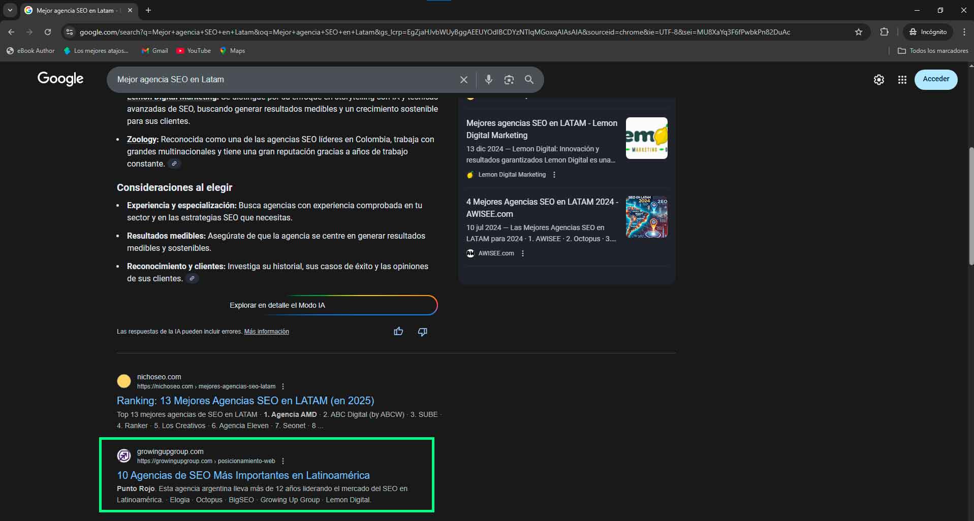This screenshot has width=974, height=521.
Task: Click the nichoseo.com site favicon
Action: 124,381
